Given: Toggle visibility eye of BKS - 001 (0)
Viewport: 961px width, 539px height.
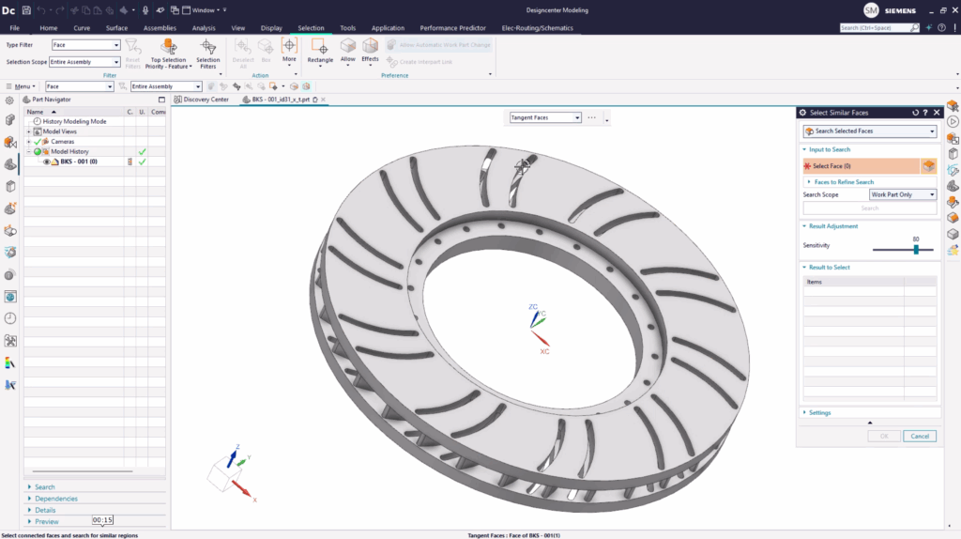Looking at the screenshot, I should tap(47, 162).
